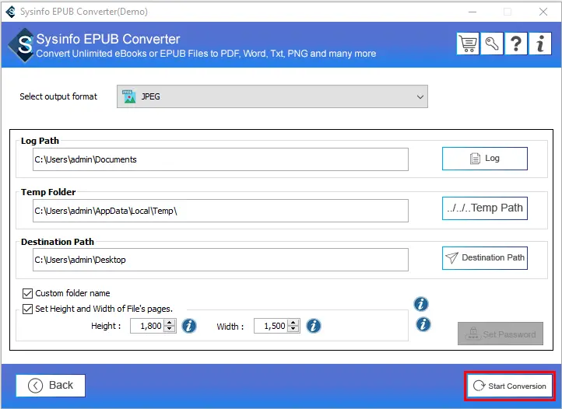The image size is (562, 409).
Task: Click info icon next to Width field
Action: 314,326
